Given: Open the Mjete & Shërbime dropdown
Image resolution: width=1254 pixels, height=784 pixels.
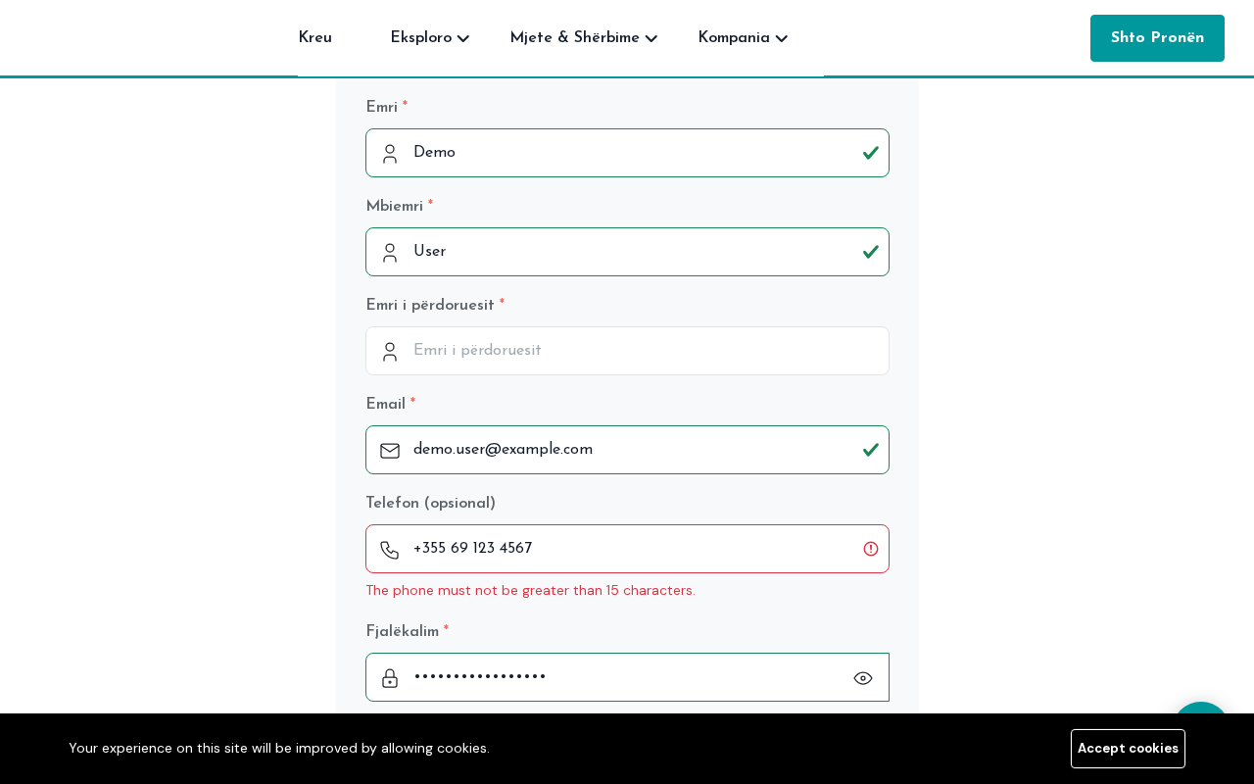Looking at the screenshot, I should coord(582,38).
